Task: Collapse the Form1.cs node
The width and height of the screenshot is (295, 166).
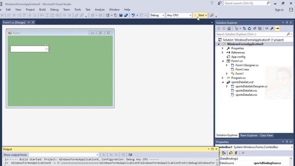Action: [x=223, y=61]
